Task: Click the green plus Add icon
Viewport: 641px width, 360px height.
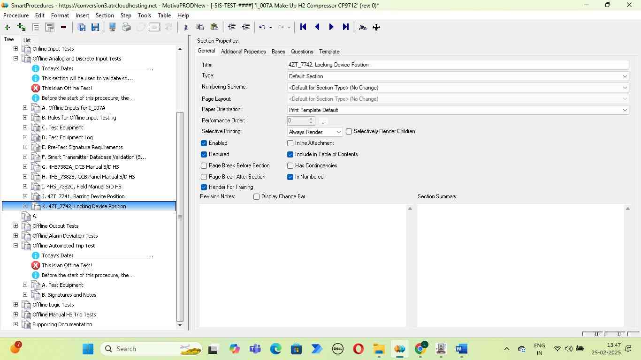Action: 7,27
